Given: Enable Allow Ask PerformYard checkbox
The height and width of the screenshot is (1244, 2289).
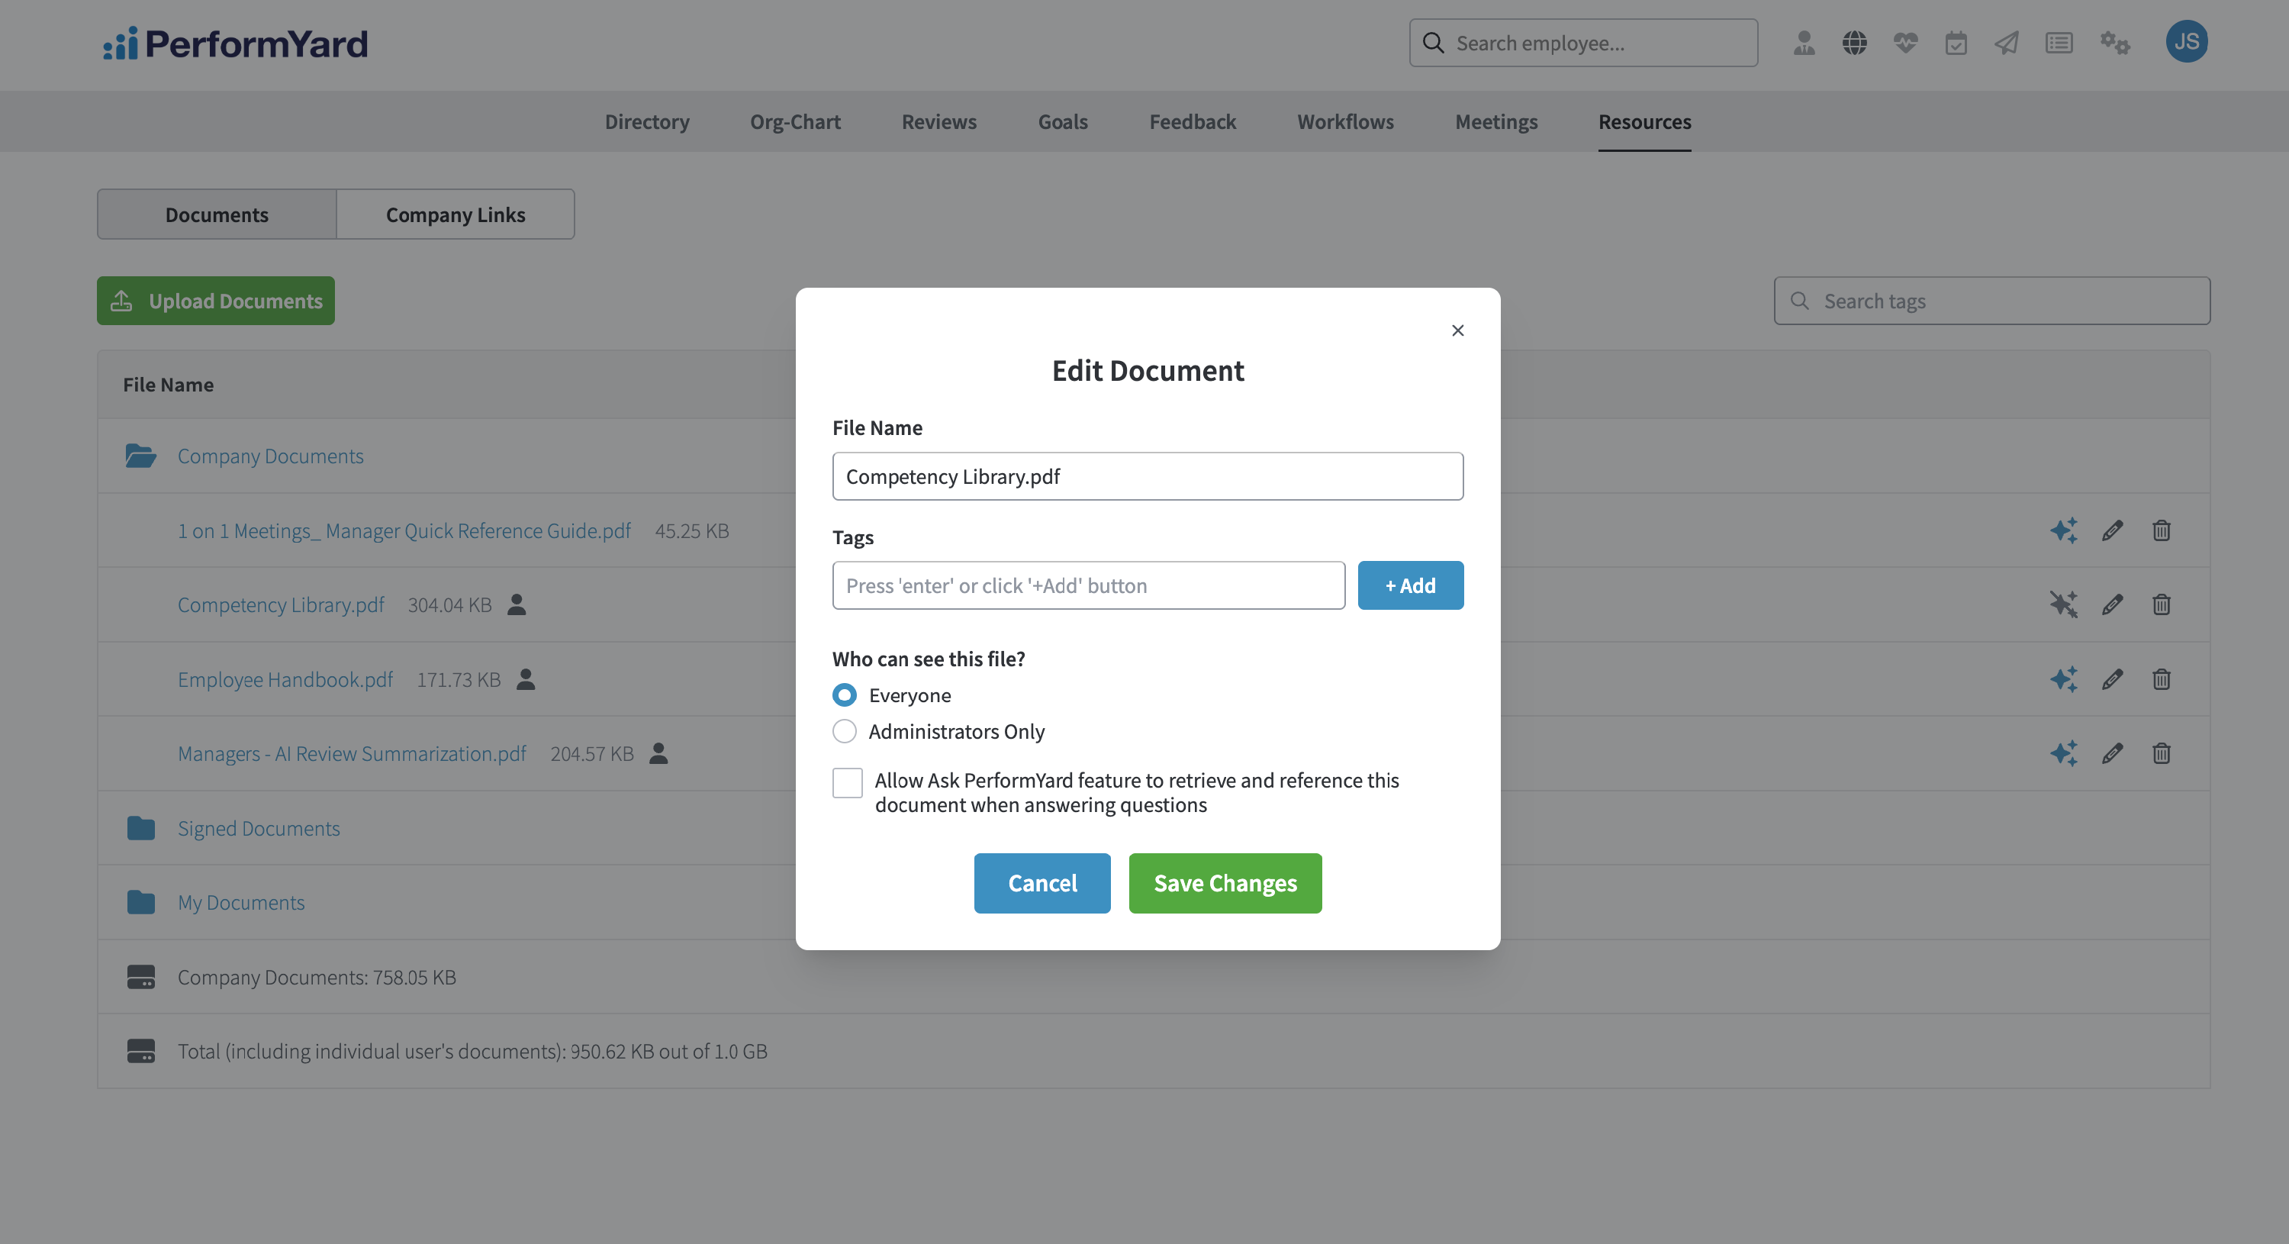Looking at the screenshot, I should pos(847,783).
